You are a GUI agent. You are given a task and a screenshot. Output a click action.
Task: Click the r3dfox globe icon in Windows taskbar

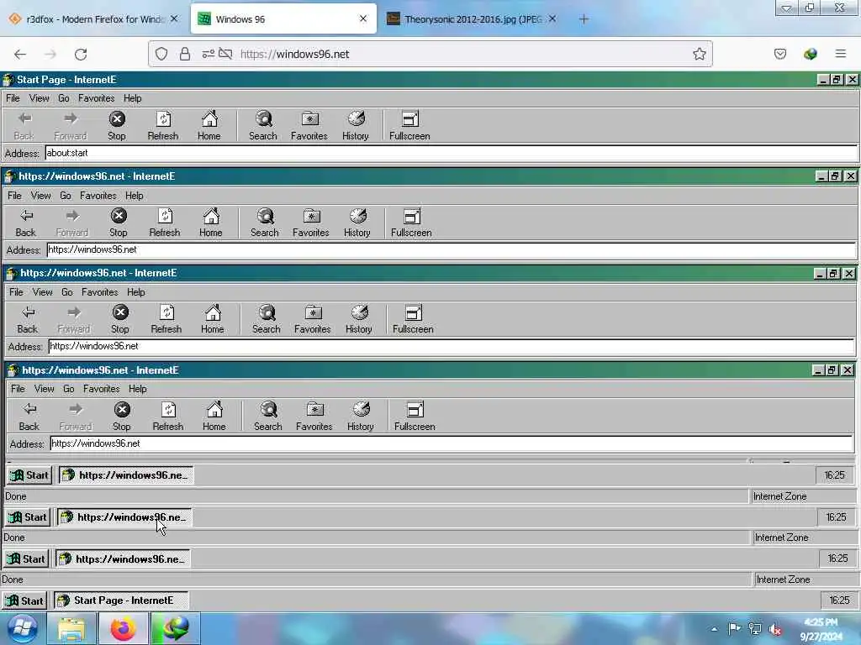click(176, 628)
